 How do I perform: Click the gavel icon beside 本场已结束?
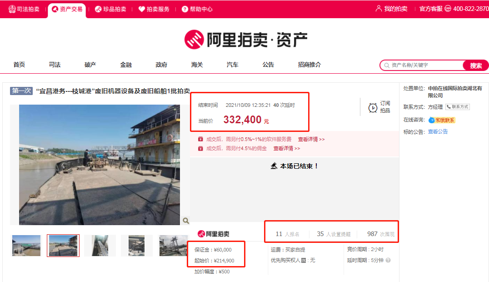click(274, 166)
